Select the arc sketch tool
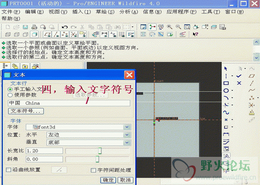Image resolution: width=260 pixels, height=185 pixels. pos(226,98)
